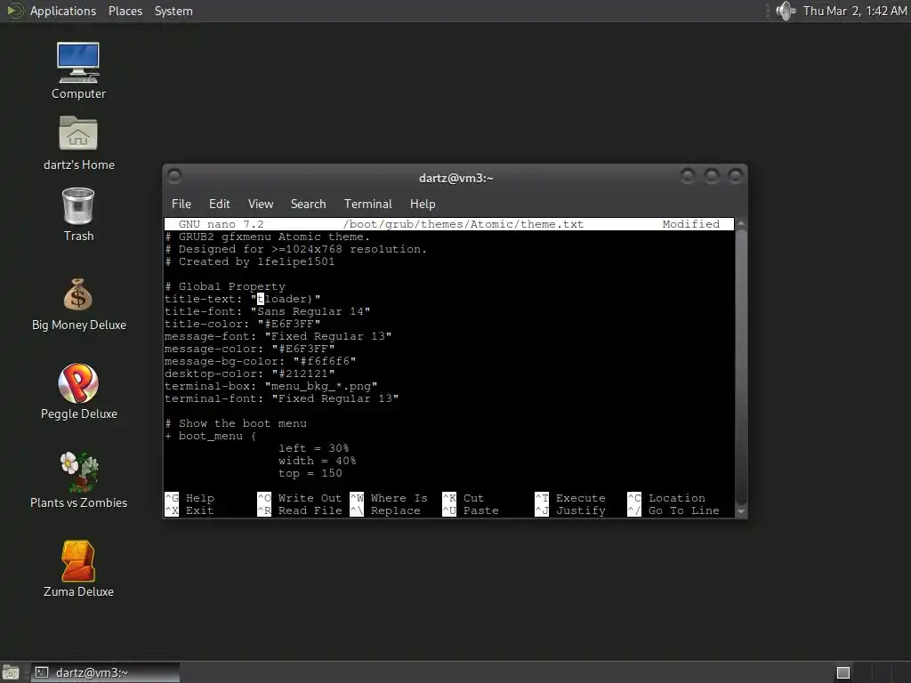Click the "Designed for >=1024x768 resolution" line
The image size is (911, 683).
[295, 249]
